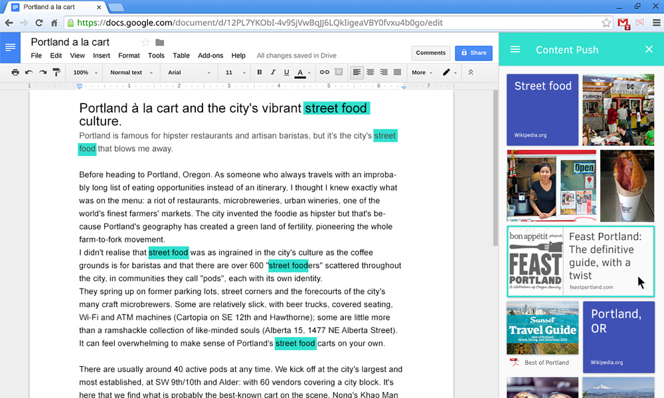Image resolution: width=664 pixels, height=398 pixels.
Task: Select the Print icon in the toolbar
Action: pyautogui.click(x=15, y=73)
